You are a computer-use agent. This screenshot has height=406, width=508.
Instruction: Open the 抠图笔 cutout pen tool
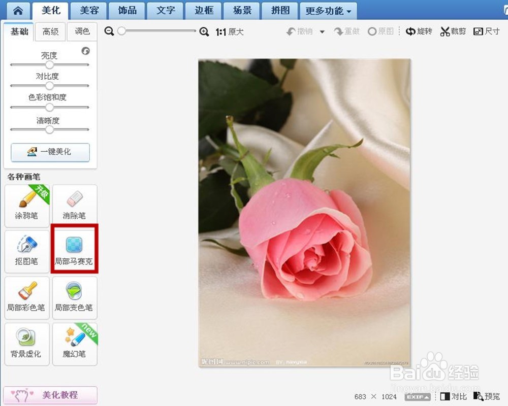26,251
